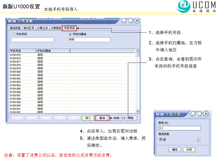
Task: Select row 01591982
Action: point(72,79)
